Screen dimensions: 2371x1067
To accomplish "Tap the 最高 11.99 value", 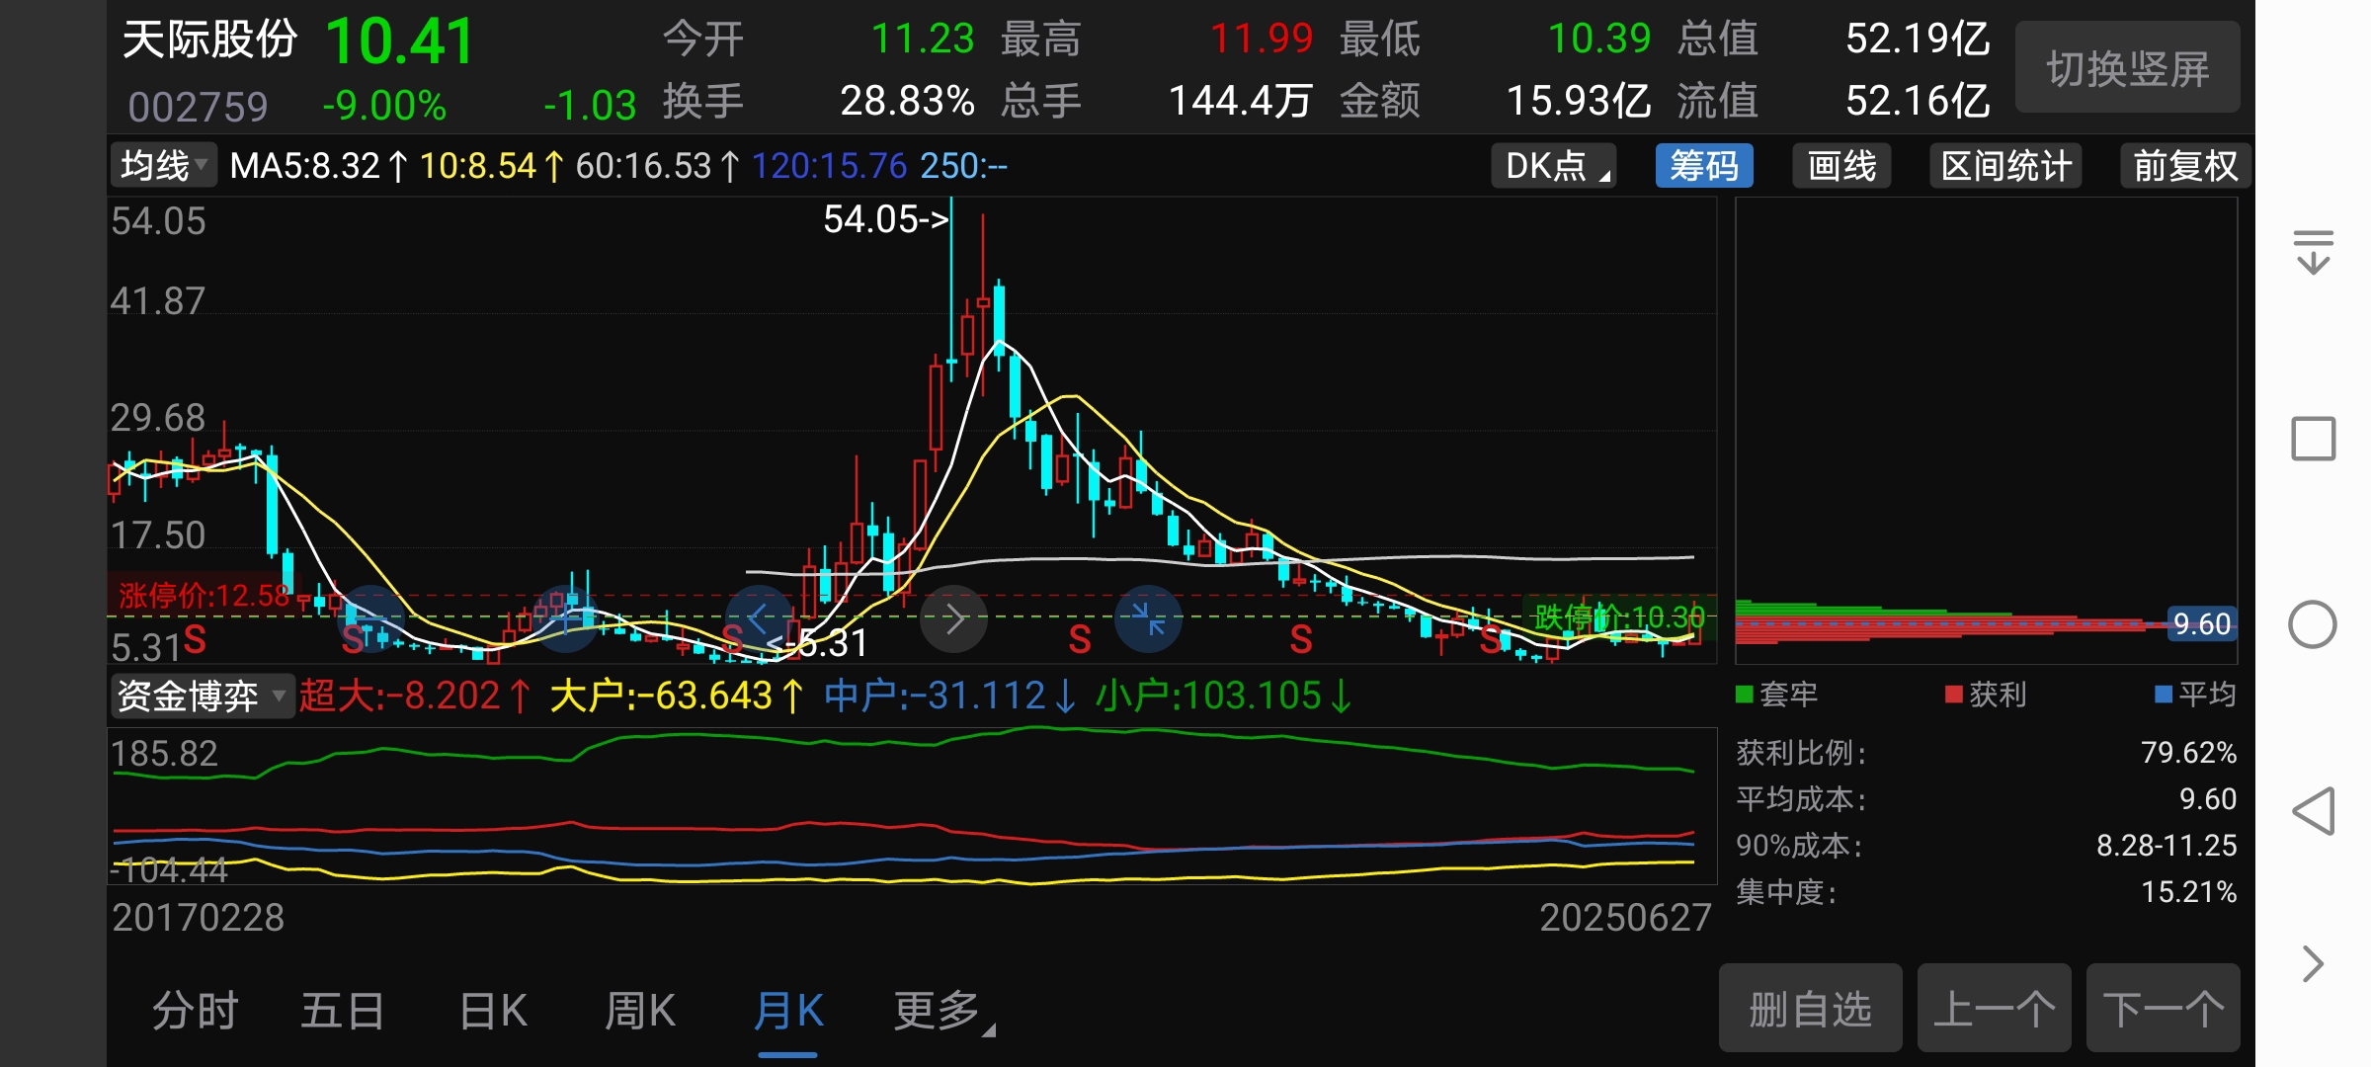I will (x=1262, y=39).
